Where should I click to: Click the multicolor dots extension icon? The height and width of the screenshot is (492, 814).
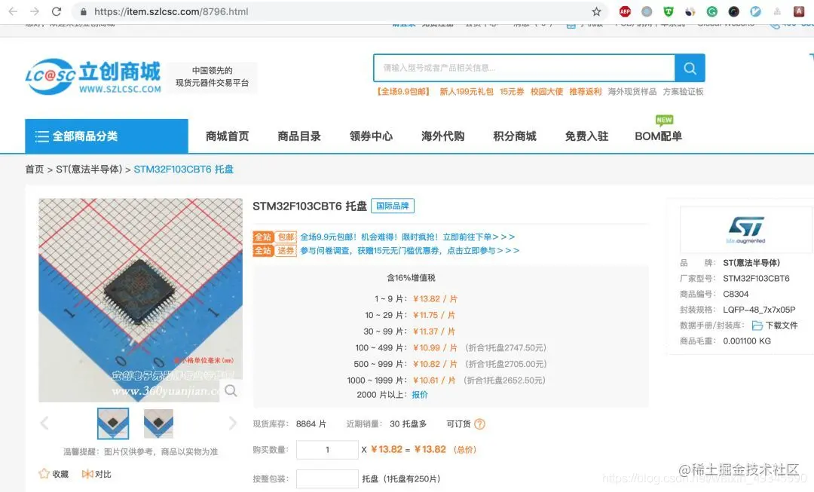point(690,11)
